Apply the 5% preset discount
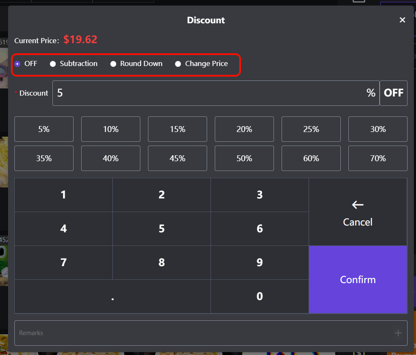This screenshot has width=416, height=355. pos(44,129)
